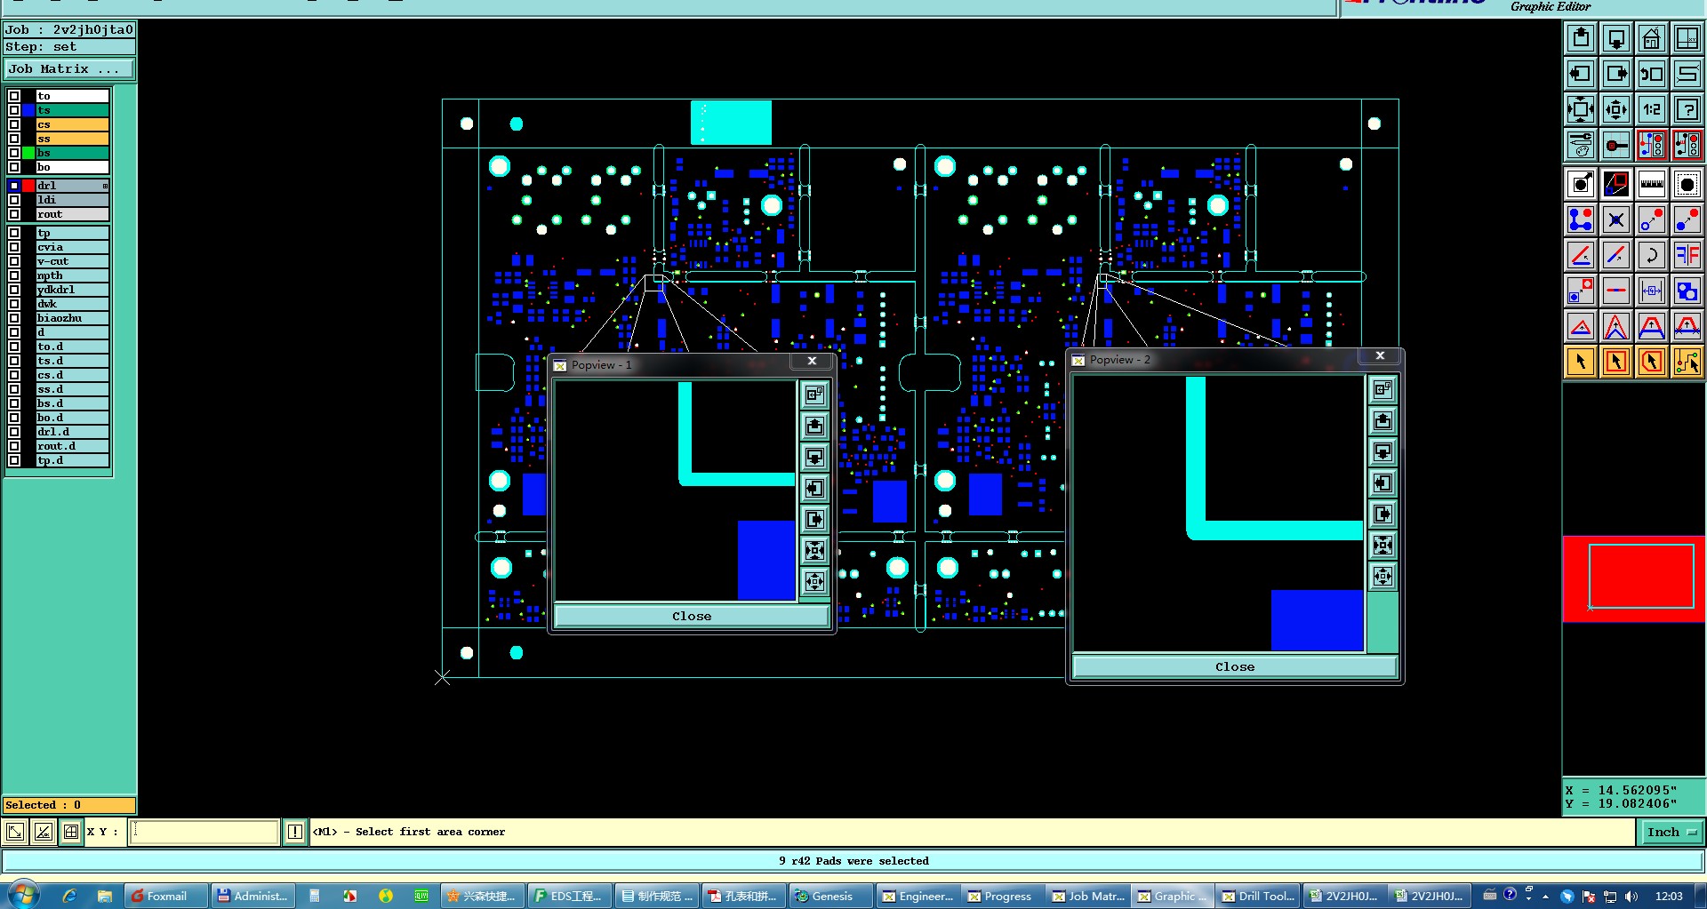Select the 'bo' layer row
Viewport: 1707px width, 909px height.
coord(72,167)
